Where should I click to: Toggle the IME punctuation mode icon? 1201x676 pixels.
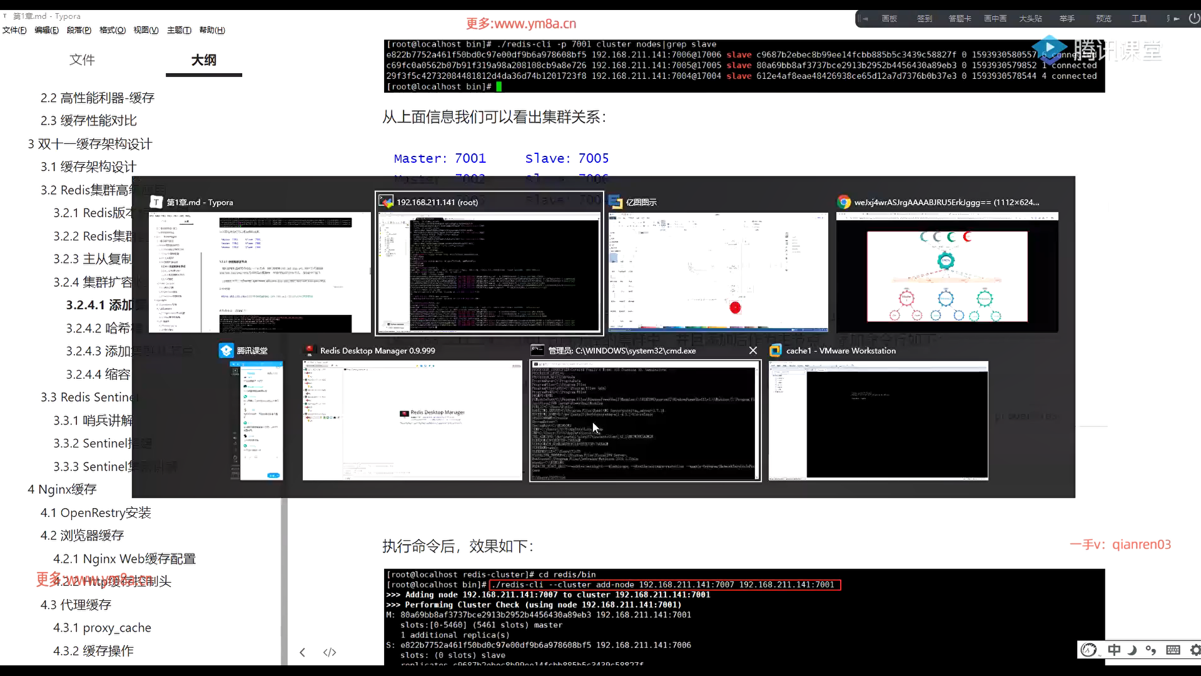(x=1151, y=650)
